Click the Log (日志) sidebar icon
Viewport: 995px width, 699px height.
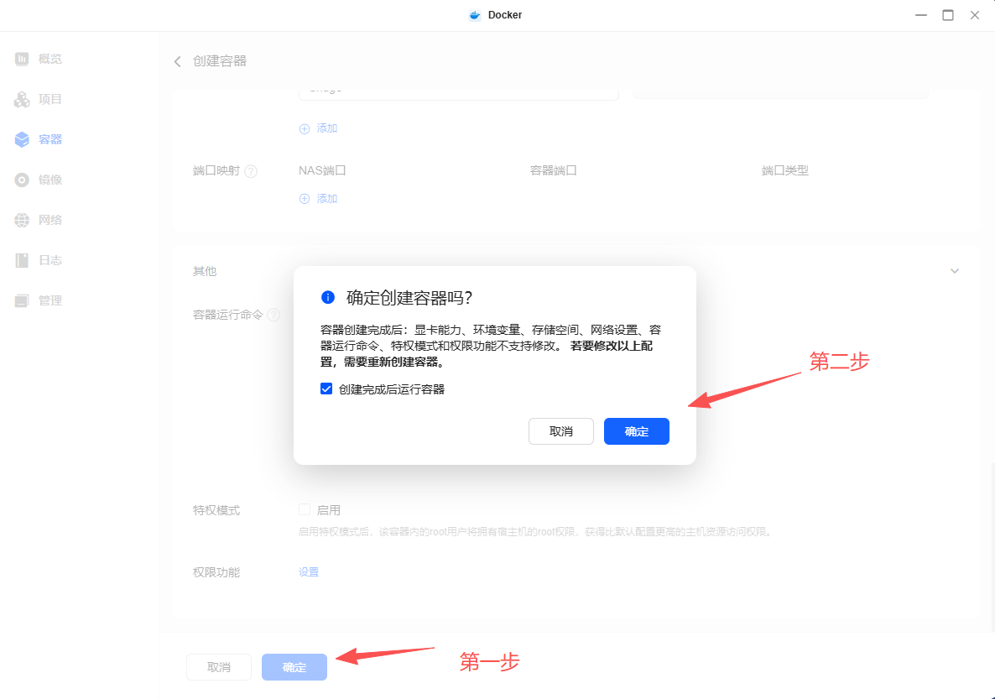22,260
